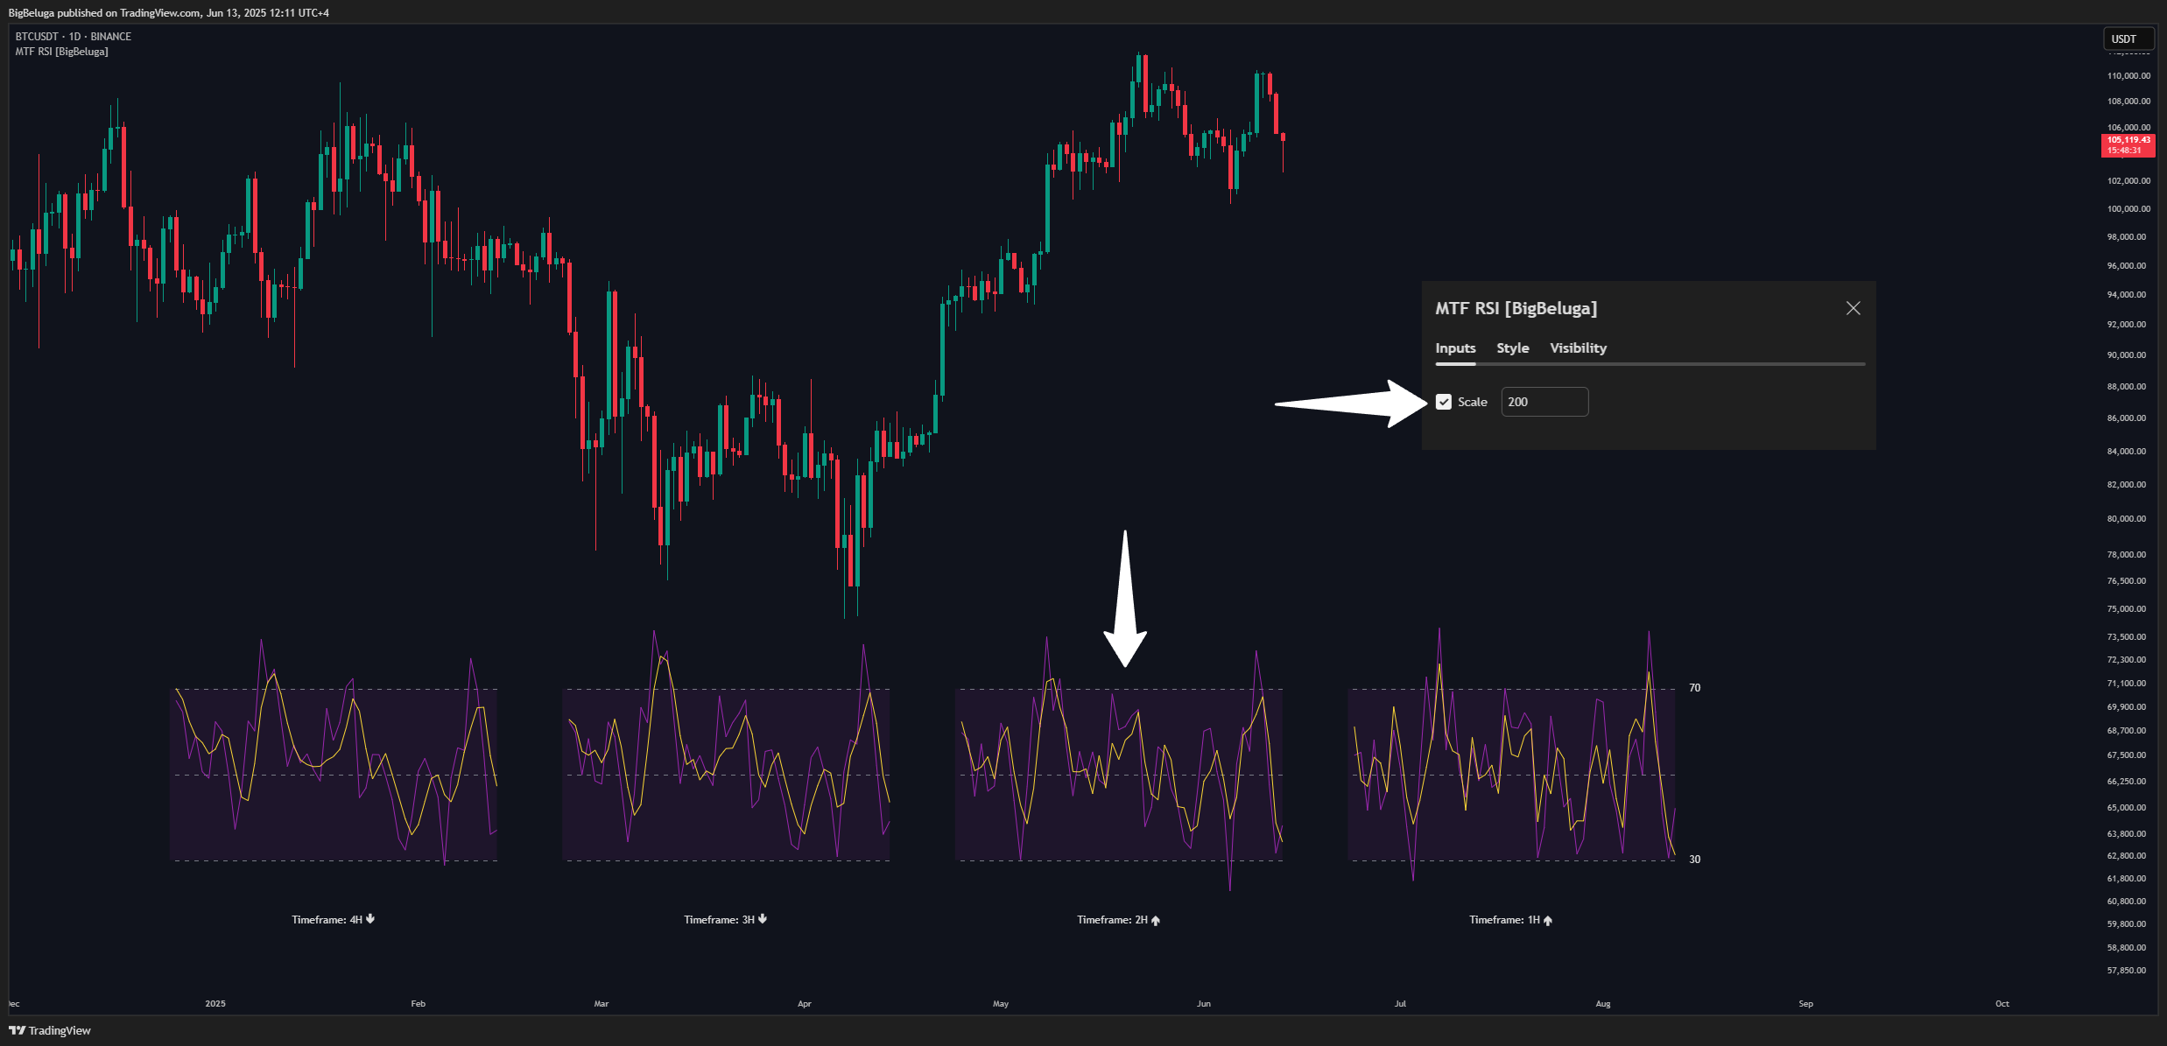Screen dimensions: 2167x1046
Task: Click the Jun time axis label
Action: tap(1204, 1004)
